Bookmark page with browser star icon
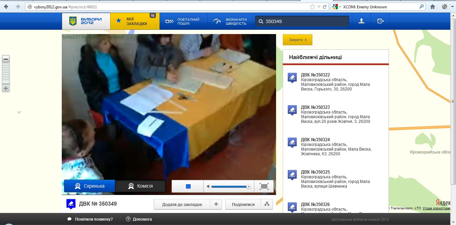This screenshot has width=456, height=225. pyautogui.click(x=312, y=7)
